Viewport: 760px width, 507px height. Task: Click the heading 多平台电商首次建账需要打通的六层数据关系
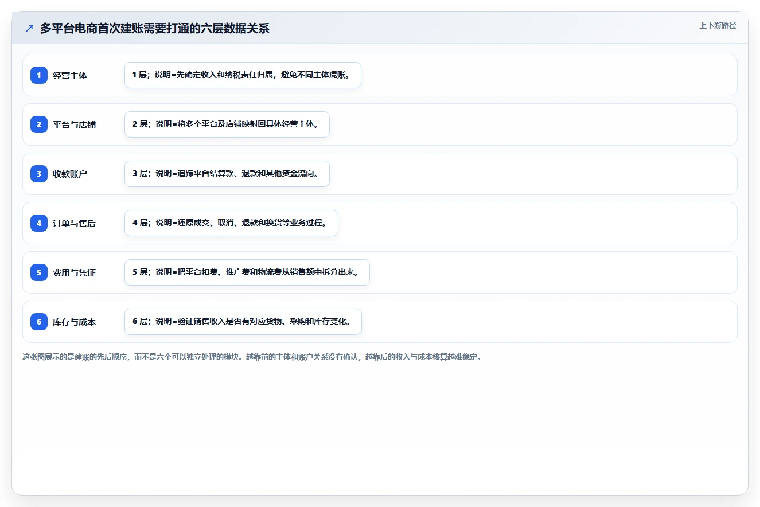tap(154, 29)
